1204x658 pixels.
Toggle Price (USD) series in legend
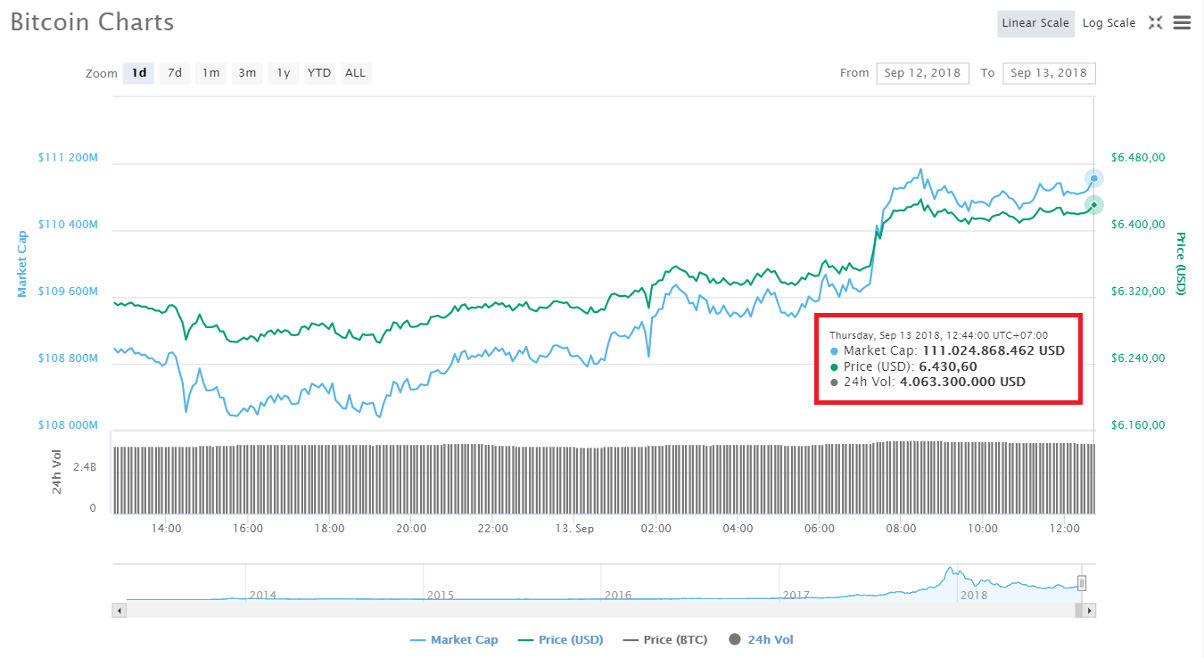click(560, 639)
